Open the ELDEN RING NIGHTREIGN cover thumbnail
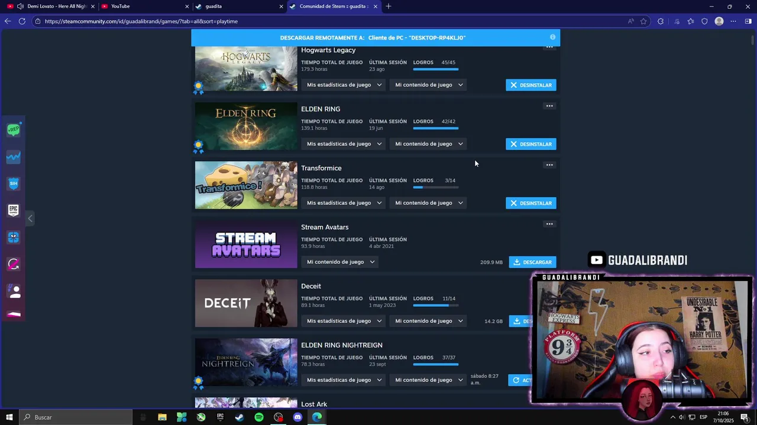The image size is (757, 425). coord(246,362)
